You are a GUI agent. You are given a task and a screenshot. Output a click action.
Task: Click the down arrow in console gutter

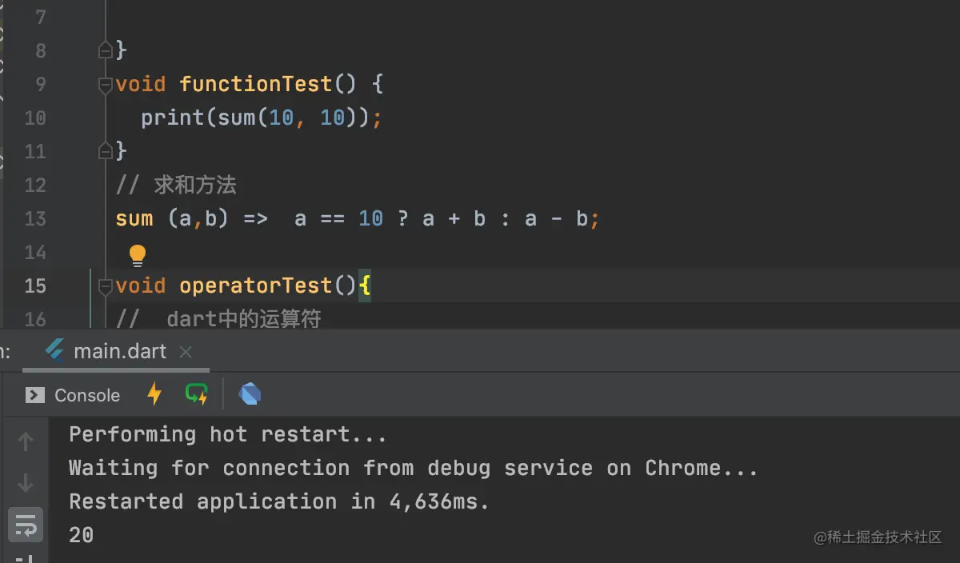26,483
